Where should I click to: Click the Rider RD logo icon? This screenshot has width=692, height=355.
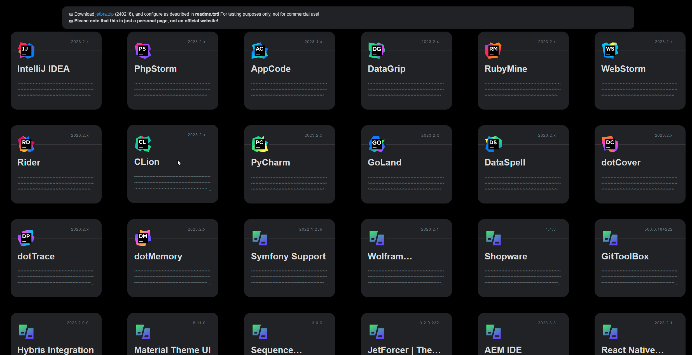click(26, 144)
